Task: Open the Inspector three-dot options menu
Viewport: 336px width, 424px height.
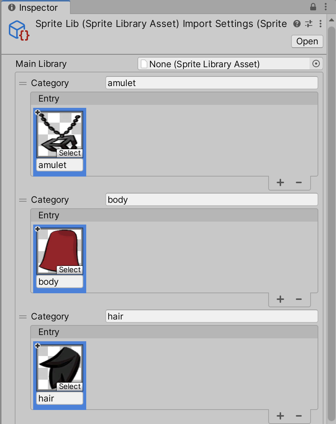Action: [x=326, y=7]
